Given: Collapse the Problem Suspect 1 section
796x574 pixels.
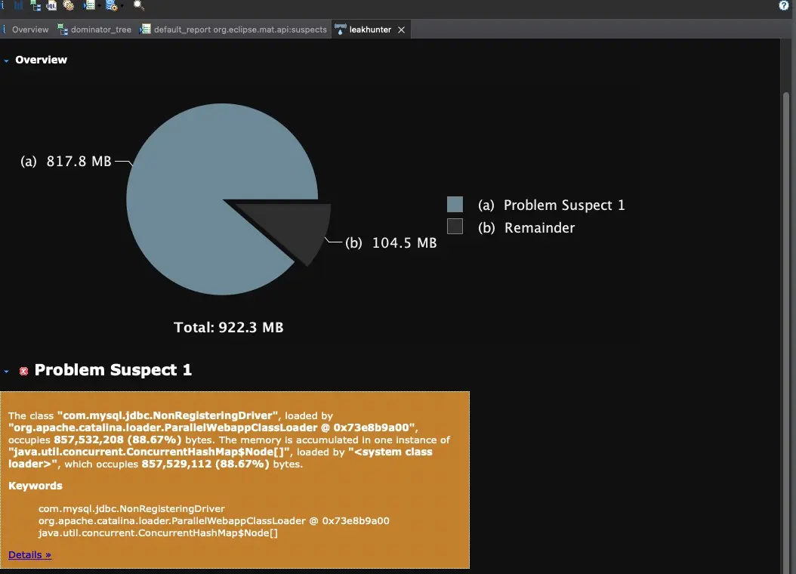Looking at the screenshot, I should click(6, 371).
